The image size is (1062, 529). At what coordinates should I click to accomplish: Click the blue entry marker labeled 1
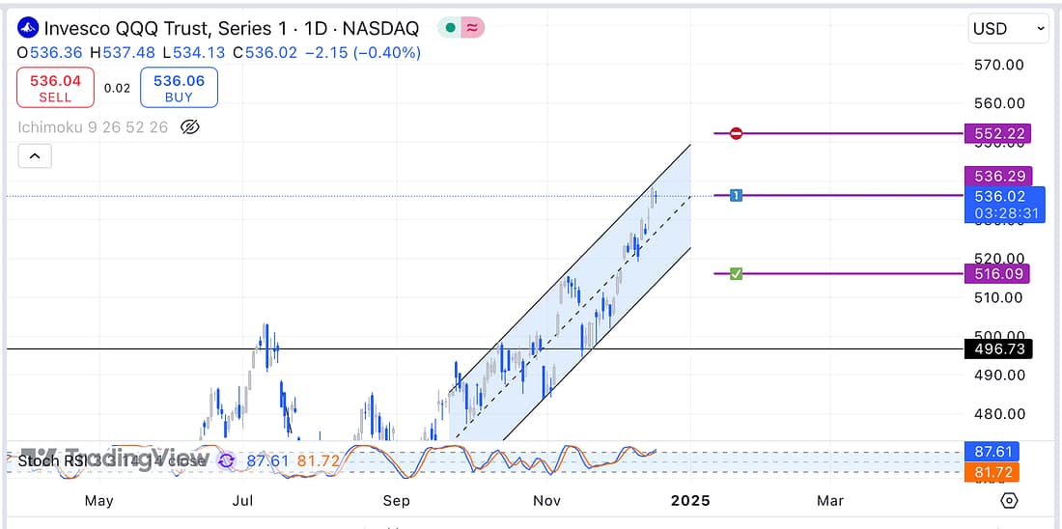pos(736,195)
